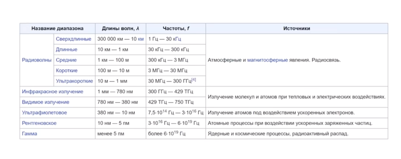Click the Длины волн column header

click(120, 29)
